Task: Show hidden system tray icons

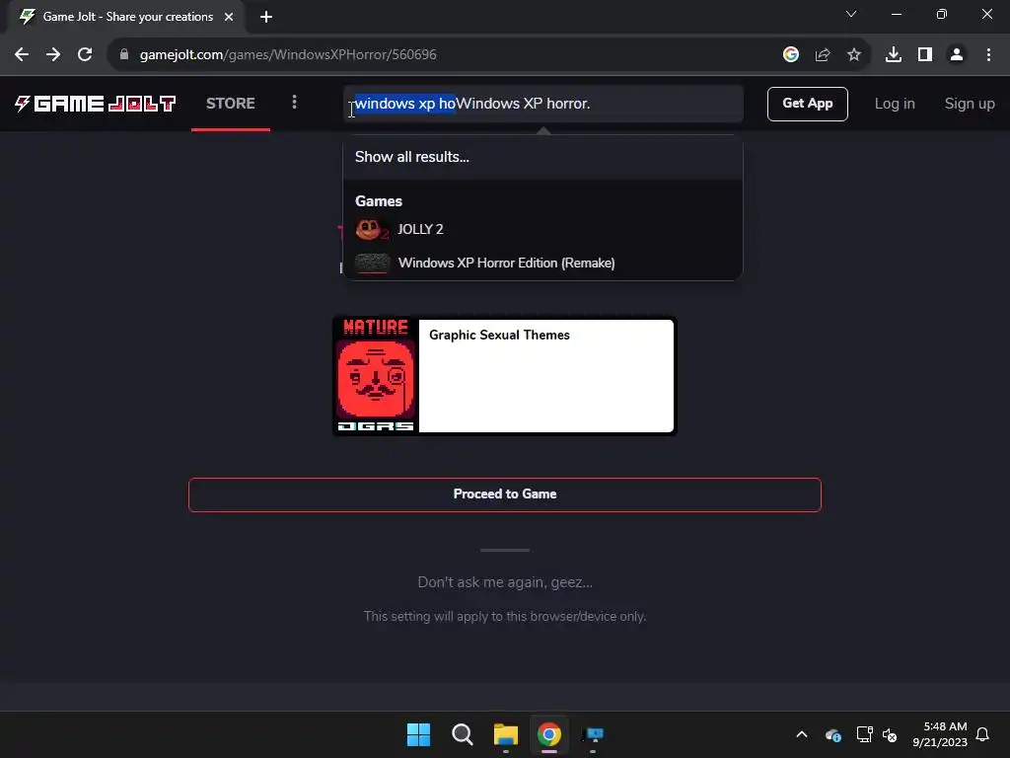Action: click(802, 734)
